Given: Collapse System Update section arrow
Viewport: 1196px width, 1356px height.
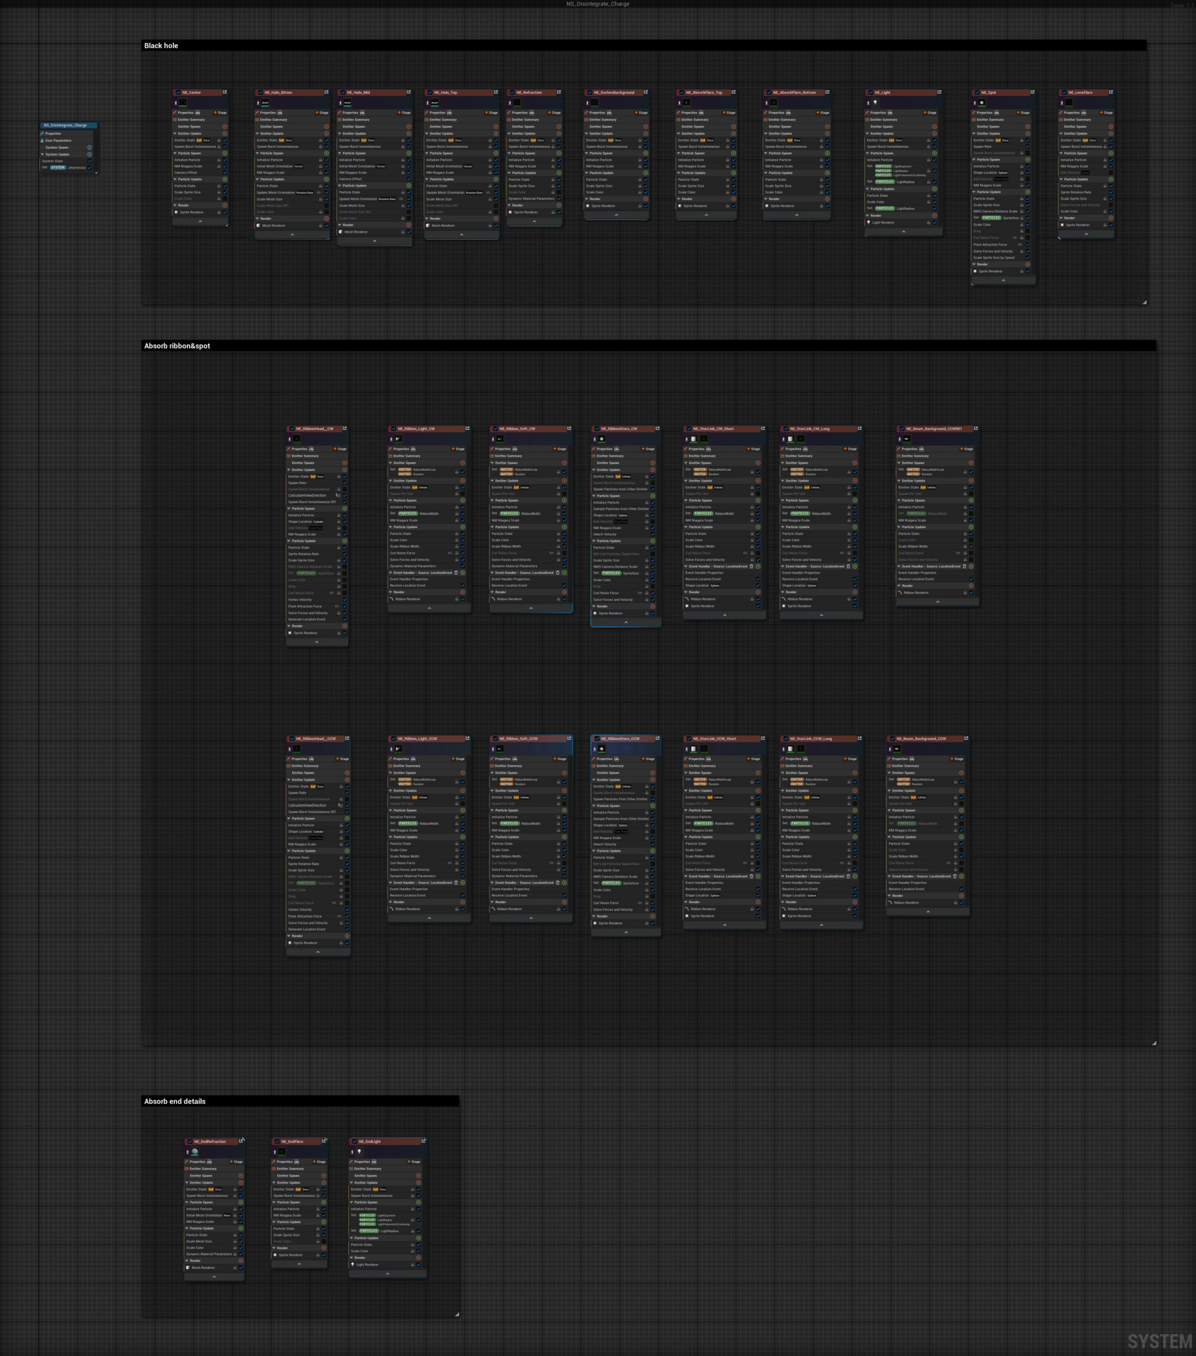Looking at the screenshot, I should [x=42, y=154].
